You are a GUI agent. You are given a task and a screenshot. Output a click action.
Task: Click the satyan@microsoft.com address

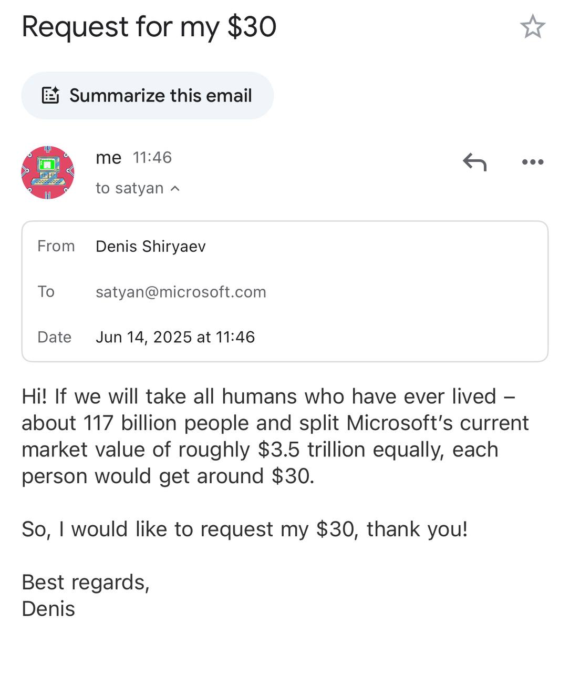(x=181, y=292)
